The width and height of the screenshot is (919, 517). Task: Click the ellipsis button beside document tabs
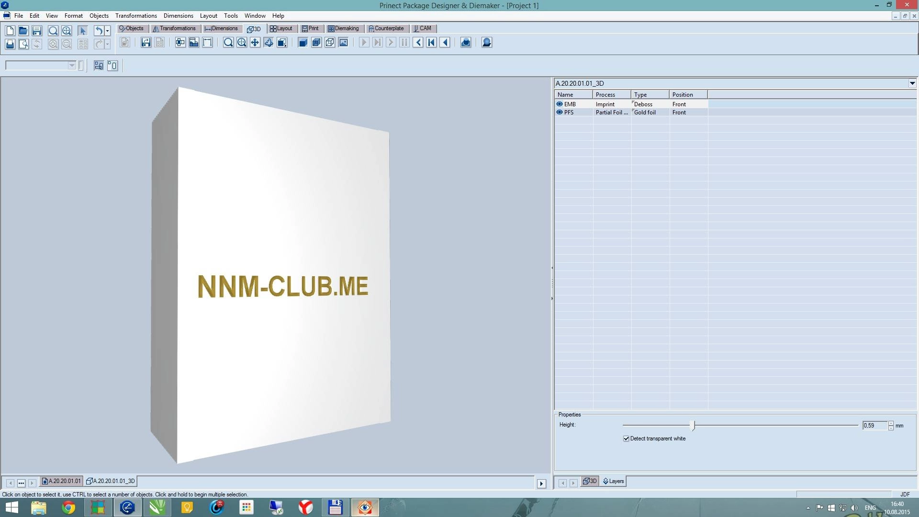(x=21, y=483)
